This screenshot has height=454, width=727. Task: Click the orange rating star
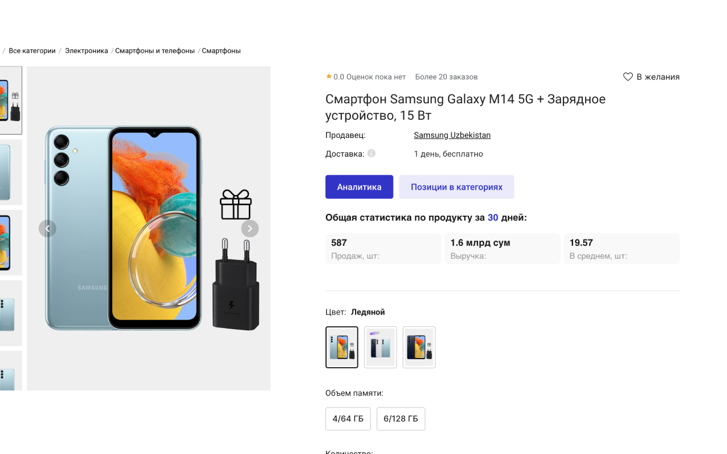pyautogui.click(x=329, y=77)
